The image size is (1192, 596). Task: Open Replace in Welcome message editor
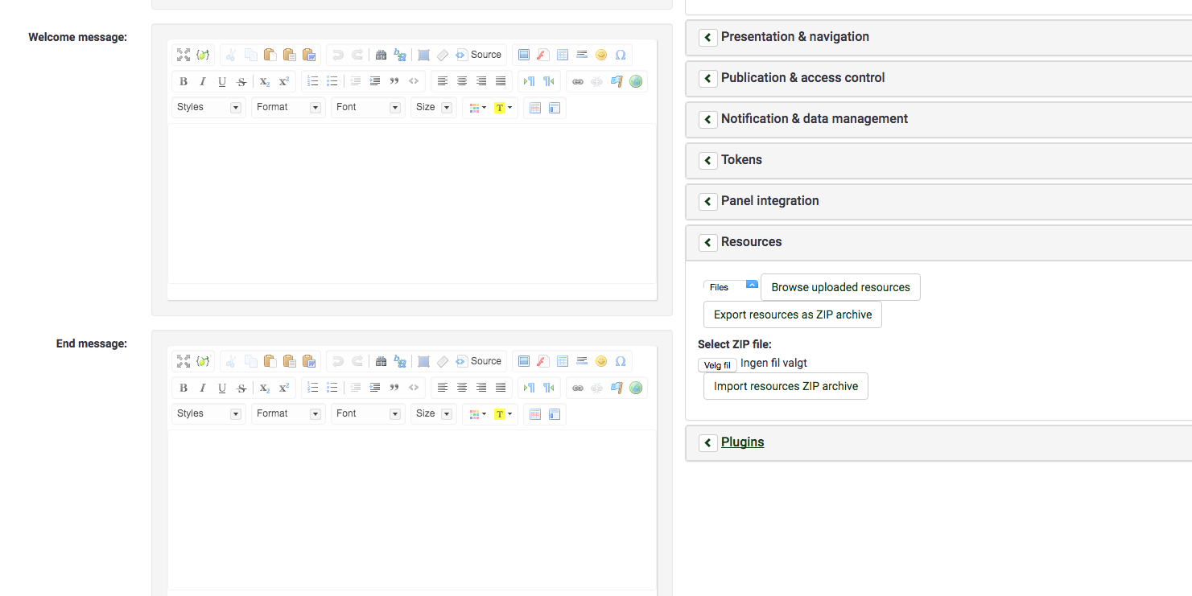400,55
